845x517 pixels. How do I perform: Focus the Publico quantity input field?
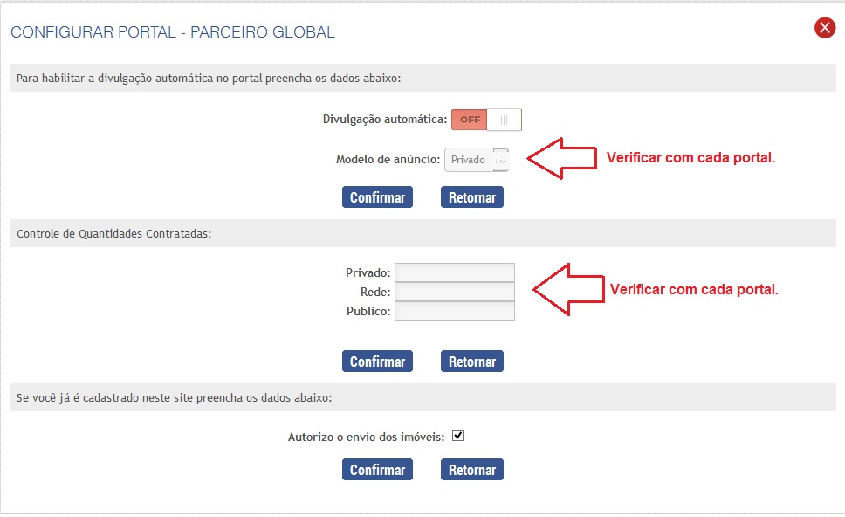454,311
